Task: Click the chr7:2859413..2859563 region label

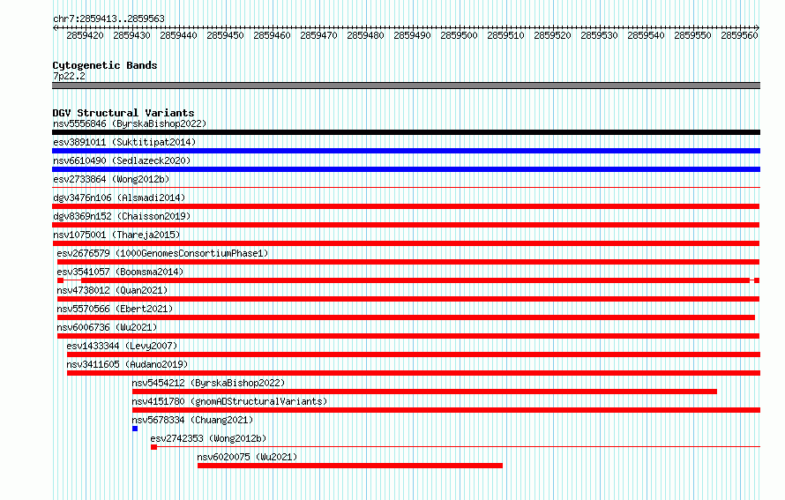Action: [108, 19]
